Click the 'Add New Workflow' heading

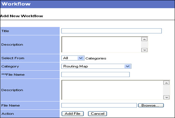tap(21, 16)
